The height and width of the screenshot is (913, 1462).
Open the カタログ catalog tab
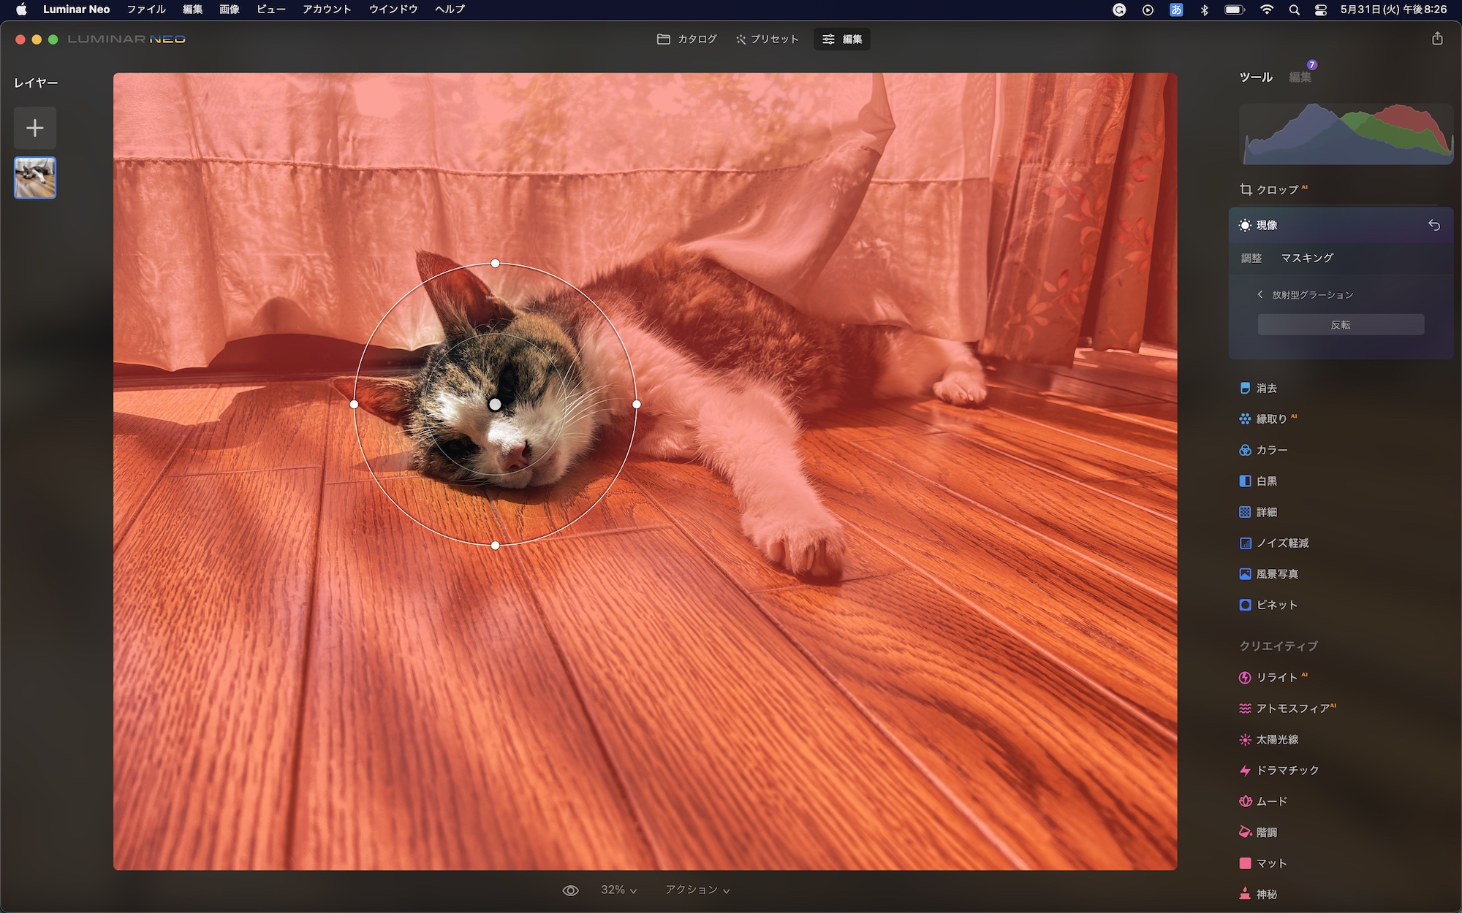click(686, 39)
